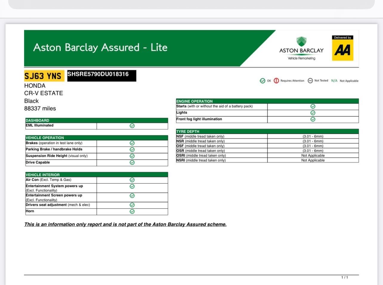
Task: Click the Lights row check mark
Action: point(313,113)
